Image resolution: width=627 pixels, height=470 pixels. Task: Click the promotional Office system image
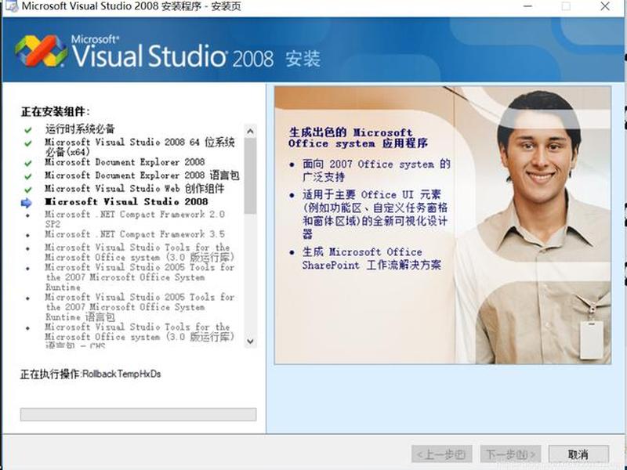[x=443, y=225]
